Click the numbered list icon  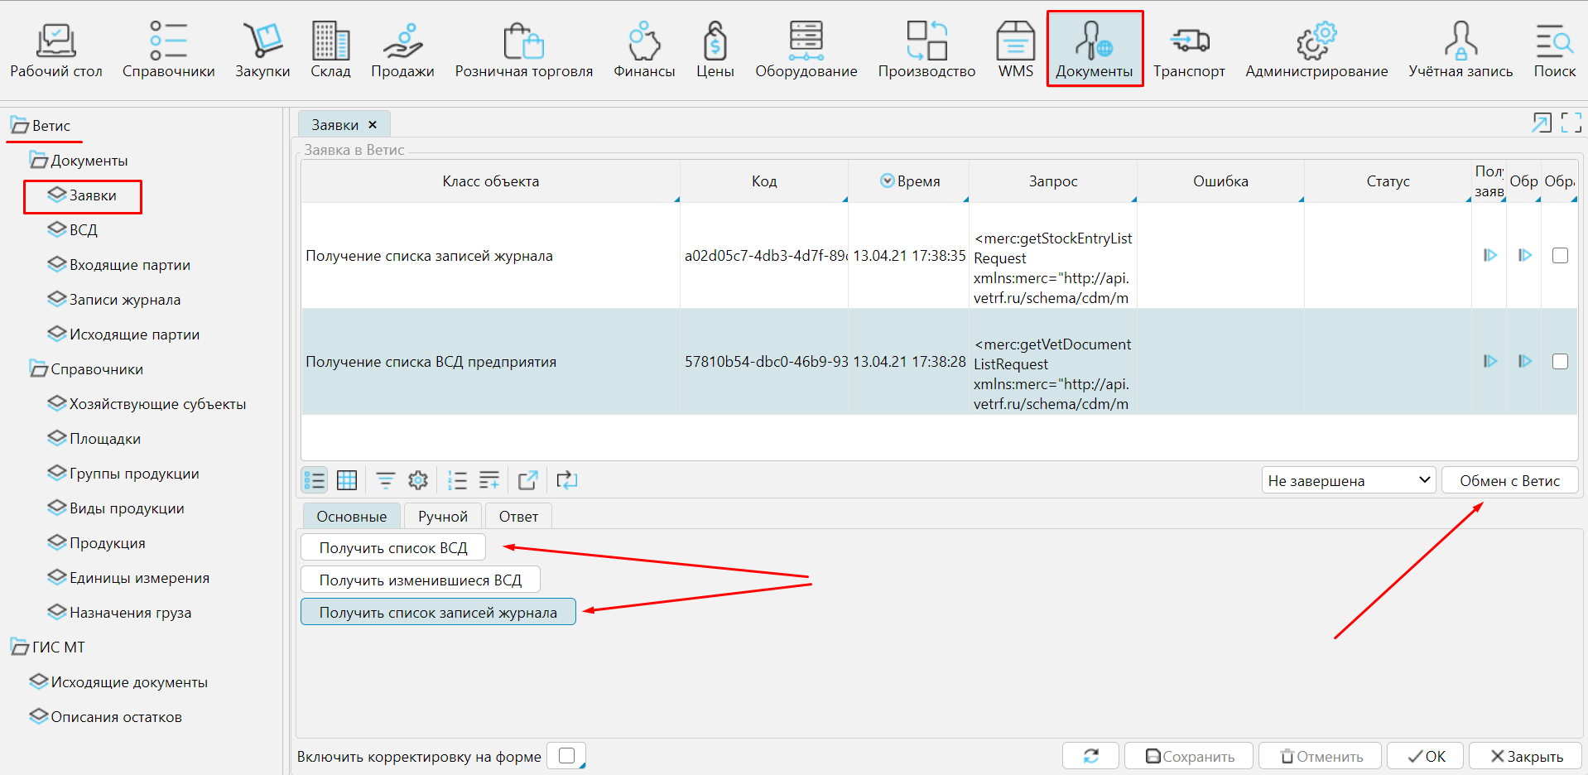(457, 480)
